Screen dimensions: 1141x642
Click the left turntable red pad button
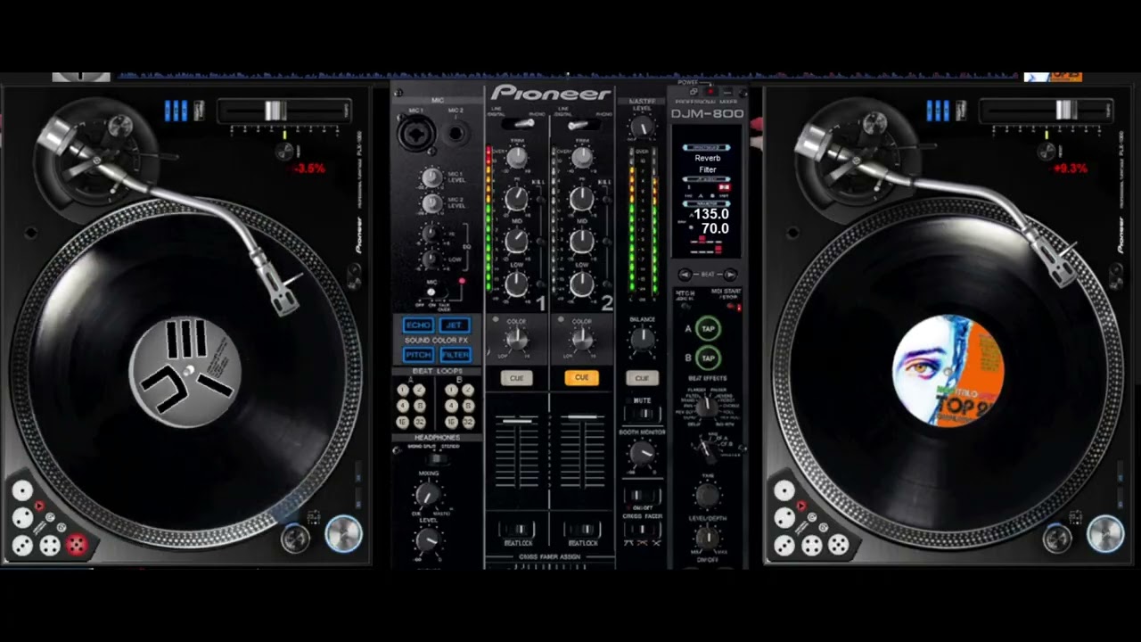tap(78, 545)
